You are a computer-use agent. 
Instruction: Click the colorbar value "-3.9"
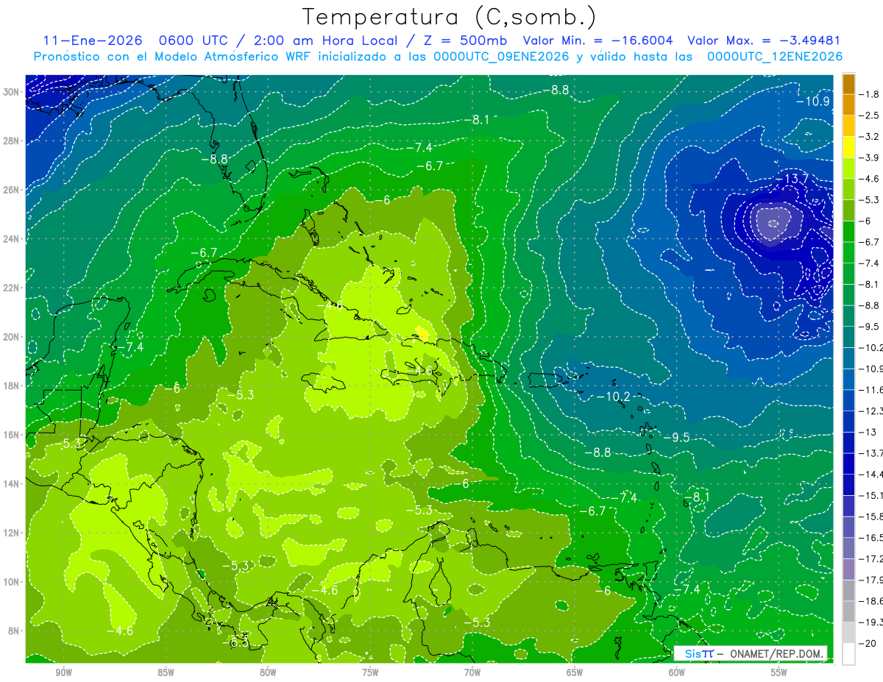coord(870,157)
